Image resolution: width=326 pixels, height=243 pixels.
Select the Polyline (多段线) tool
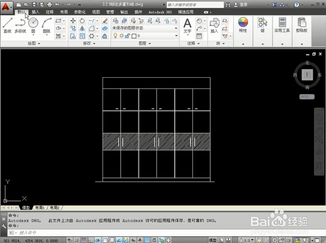pyautogui.click(x=20, y=25)
